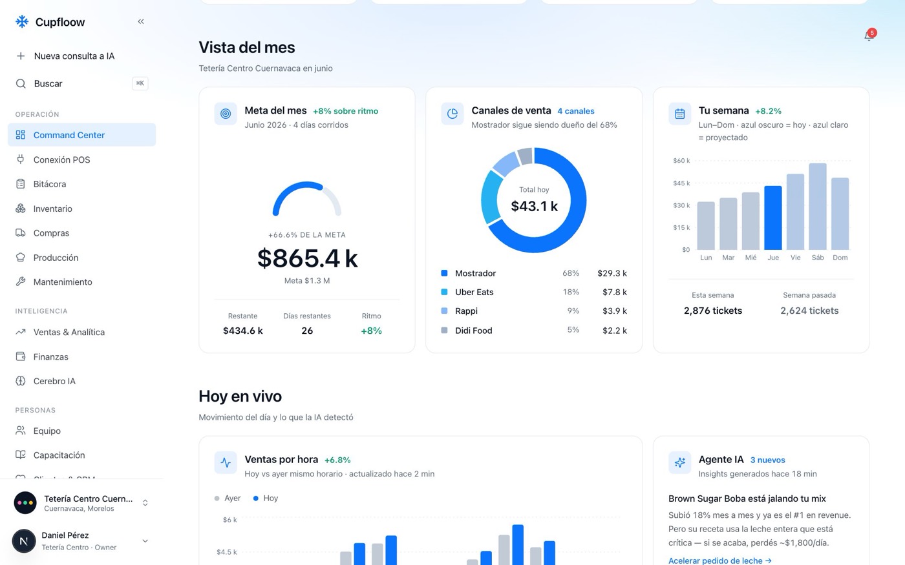
Task: Click the Ventas por hora pulse icon
Action: (226, 462)
